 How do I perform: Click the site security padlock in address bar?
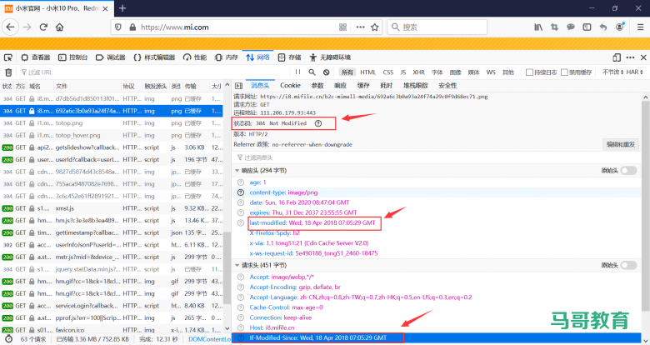coord(132,27)
